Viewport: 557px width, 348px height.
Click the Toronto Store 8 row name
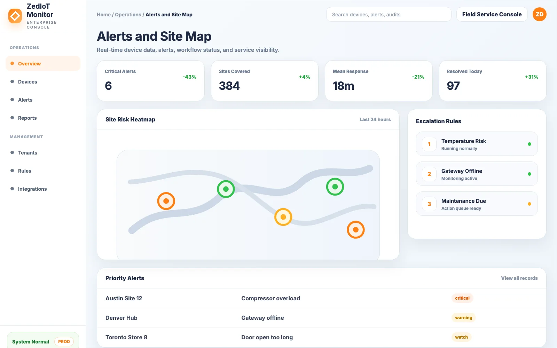click(x=126, y=337)
